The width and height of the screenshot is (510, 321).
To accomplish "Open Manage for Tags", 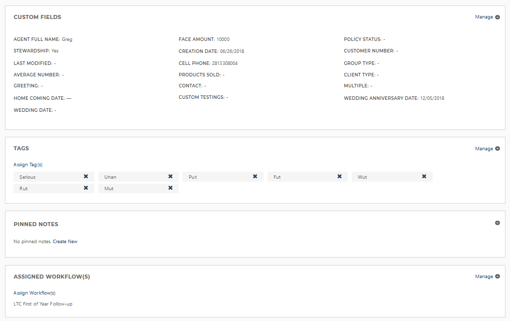I will tap(484, 148).
